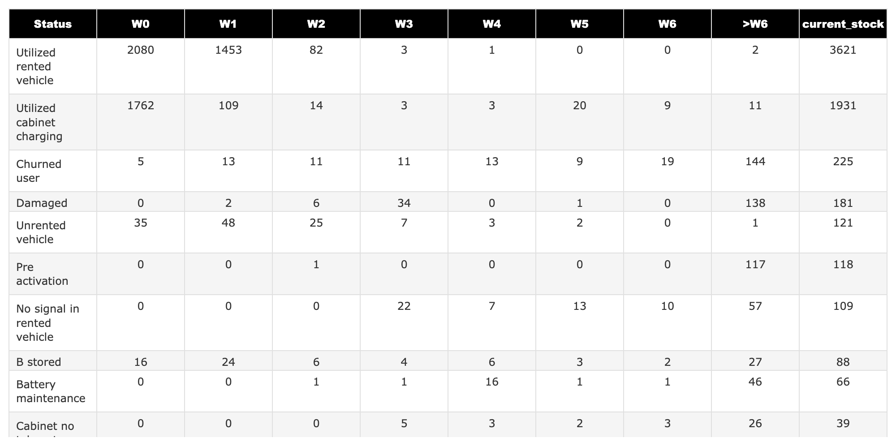The image size is (896, 446).
Task: Click the Churned user status cell
Action: point(53,171)
